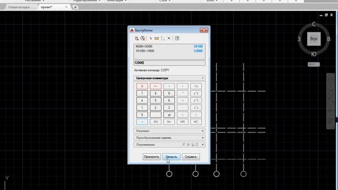Click the multiplication asterisk key

pyautogui.click(x=182, y=93)
